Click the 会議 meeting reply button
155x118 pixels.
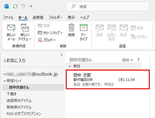click(137, 28)
